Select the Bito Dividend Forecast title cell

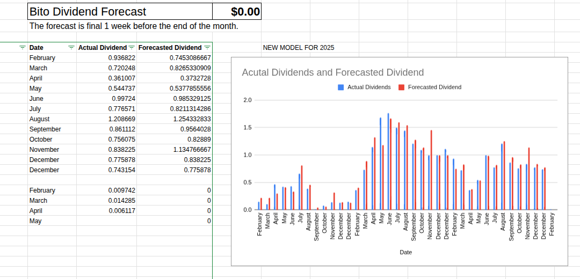click(120, 11)
